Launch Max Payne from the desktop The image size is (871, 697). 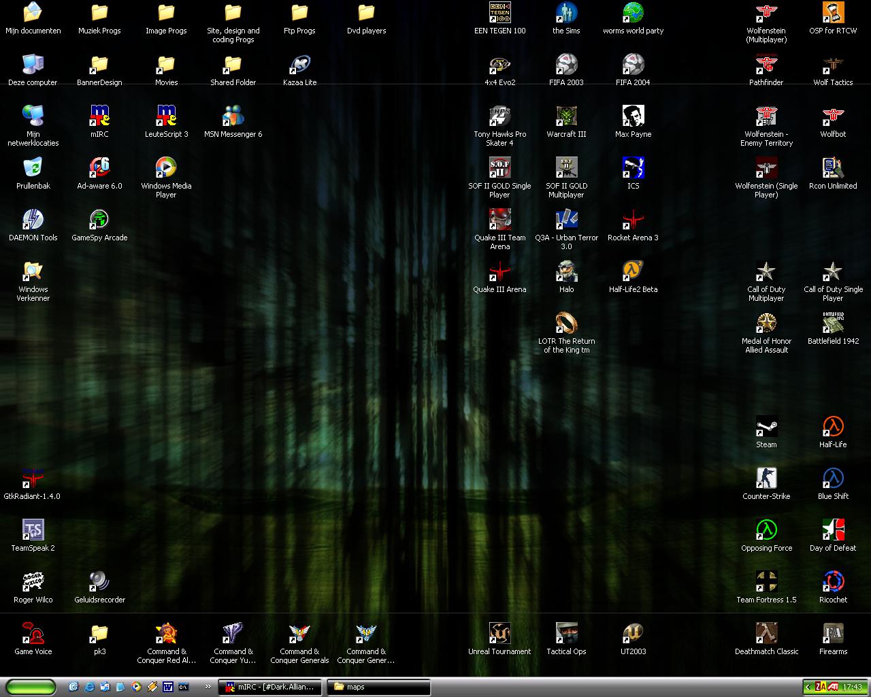coord(633,116)
